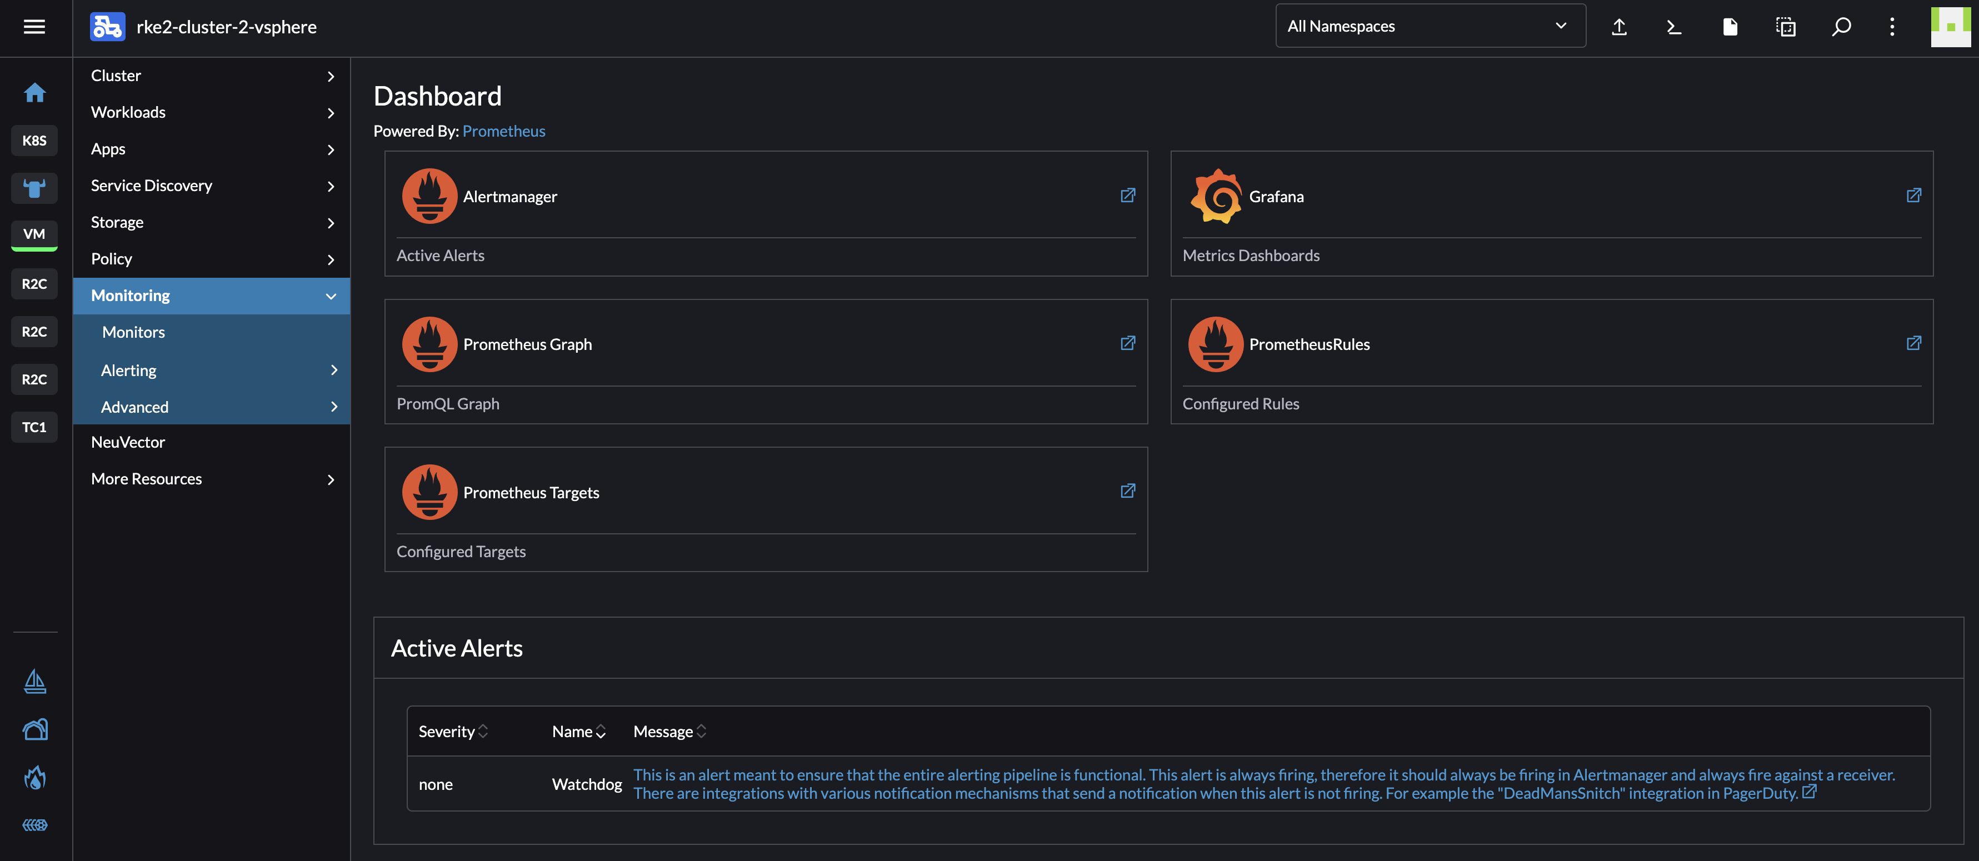Viewport: 1979px width, 861px height.
Task: Click the Prometheus Targets card title
Action: 531,493
